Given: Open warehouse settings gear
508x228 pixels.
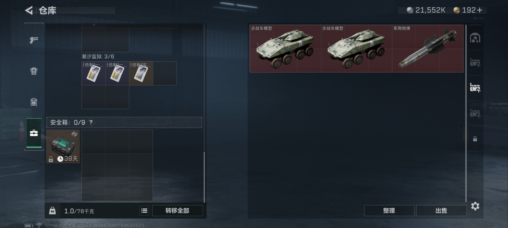Looking at the screenshot, I should 475,206.
